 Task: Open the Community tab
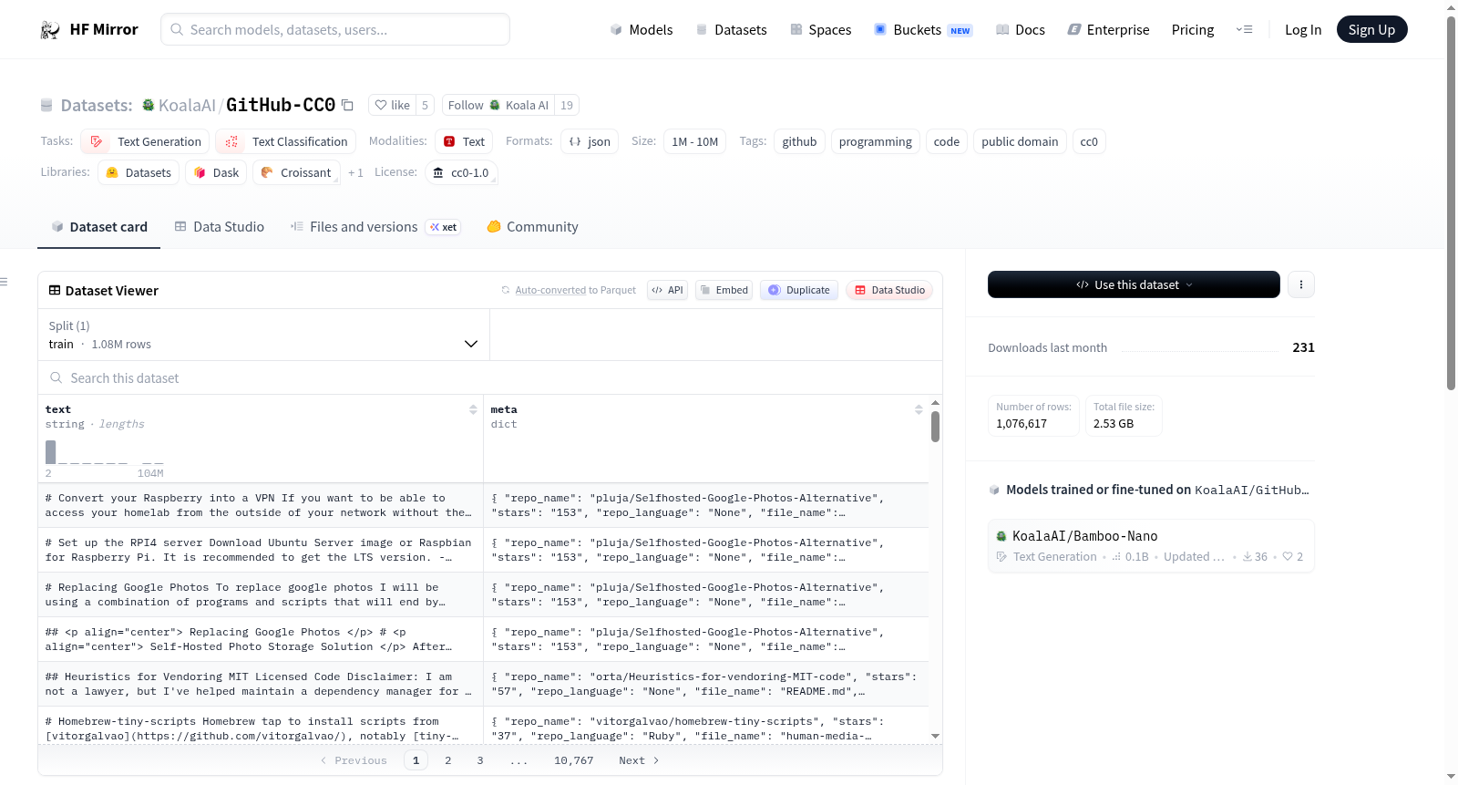(x=532, y=227)
